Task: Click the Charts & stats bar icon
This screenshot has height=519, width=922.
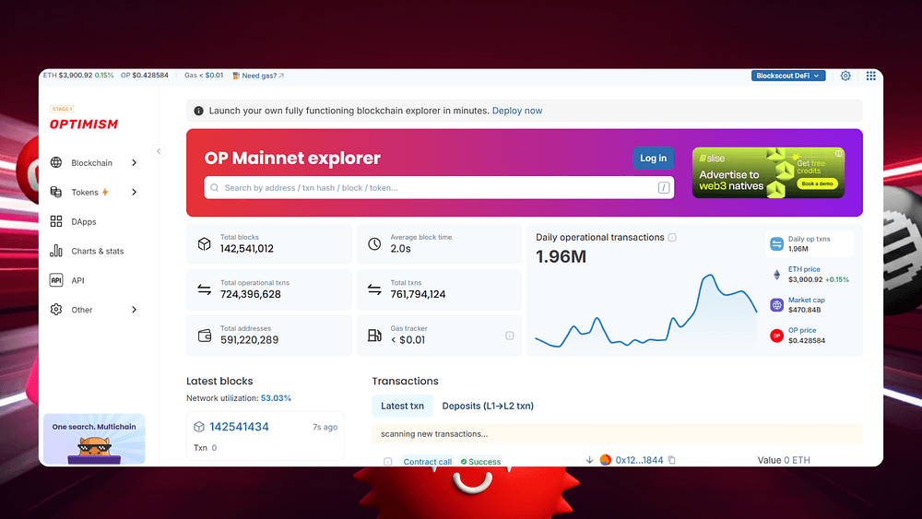Action: click(x=56, y=251)
